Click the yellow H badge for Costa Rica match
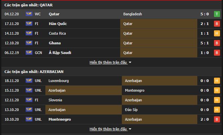Screen dimensions: 223x135 [217, 33]
